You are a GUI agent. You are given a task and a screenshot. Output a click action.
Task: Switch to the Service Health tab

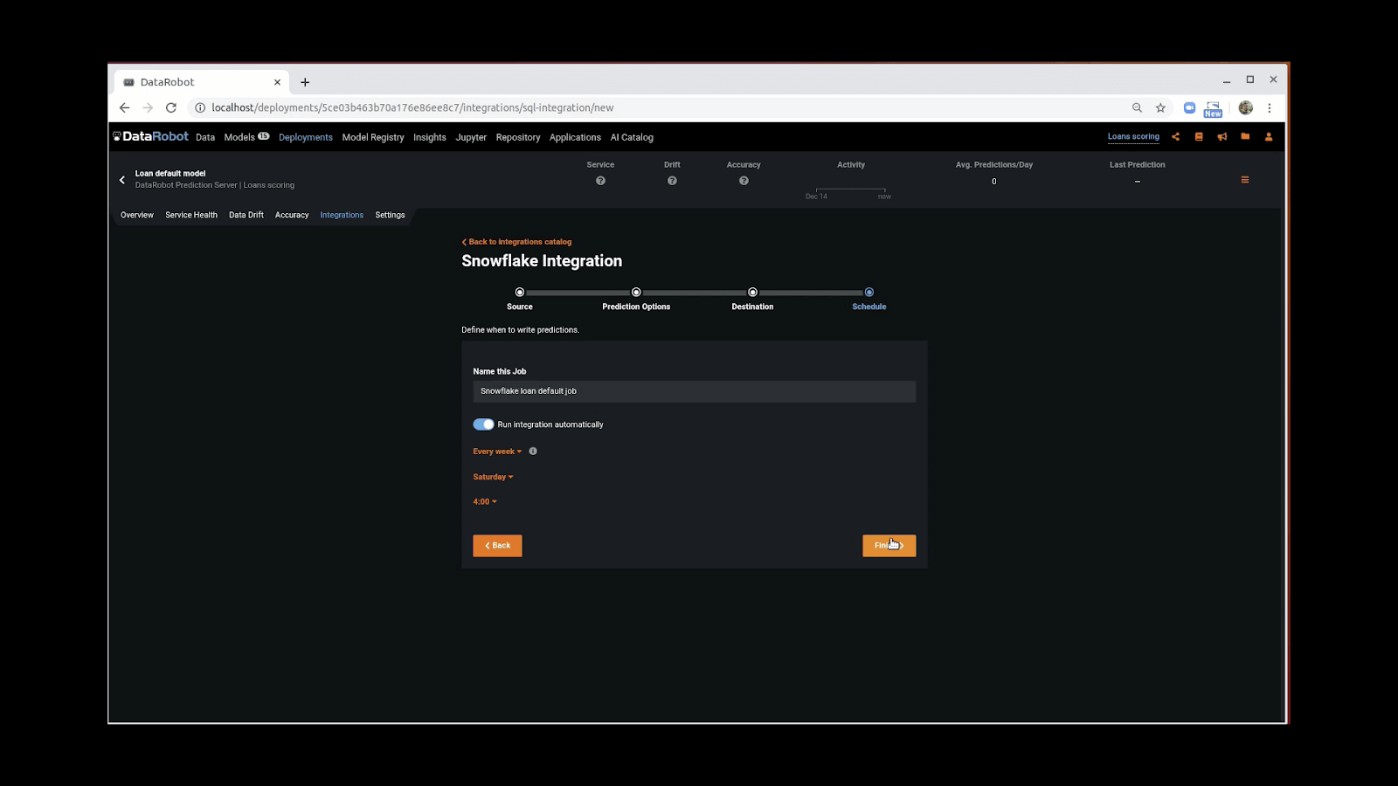click(x=191, y=215)
